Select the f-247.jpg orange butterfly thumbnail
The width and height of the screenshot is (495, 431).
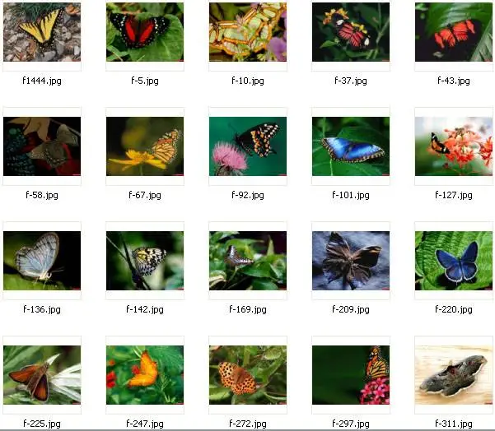[145, 375]
